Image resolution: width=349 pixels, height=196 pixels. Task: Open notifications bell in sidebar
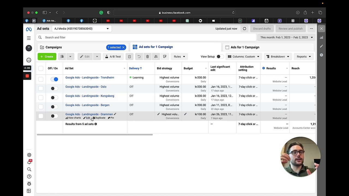pyautogui.click(x=29, y=162)
